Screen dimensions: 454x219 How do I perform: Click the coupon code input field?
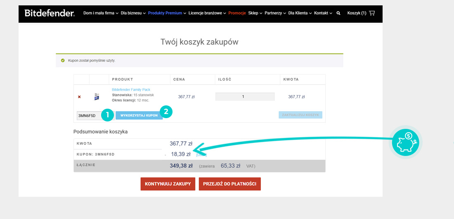tap(96, 115)
